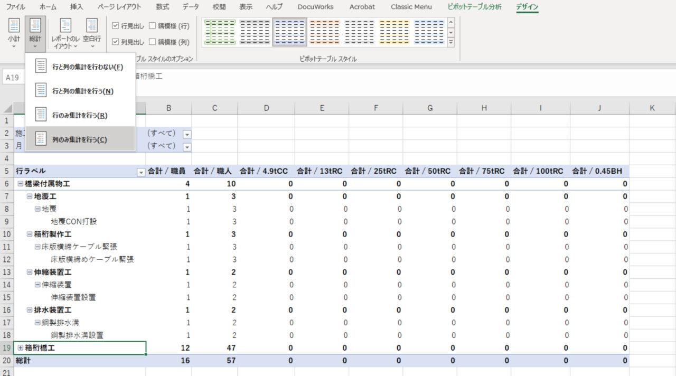The height and width of the screenshot is (376, 676).
Task: Click the 合計 / 4.9tCC header cell
Action: pos(266,171)
